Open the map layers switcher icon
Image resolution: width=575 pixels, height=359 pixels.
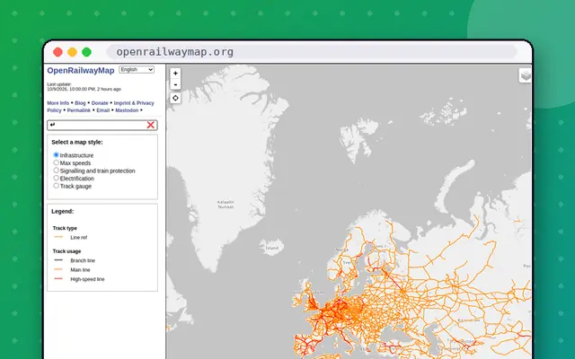[x=526, y=75]
